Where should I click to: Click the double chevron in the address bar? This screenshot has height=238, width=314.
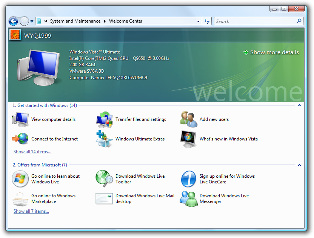(x=46, y=21)
